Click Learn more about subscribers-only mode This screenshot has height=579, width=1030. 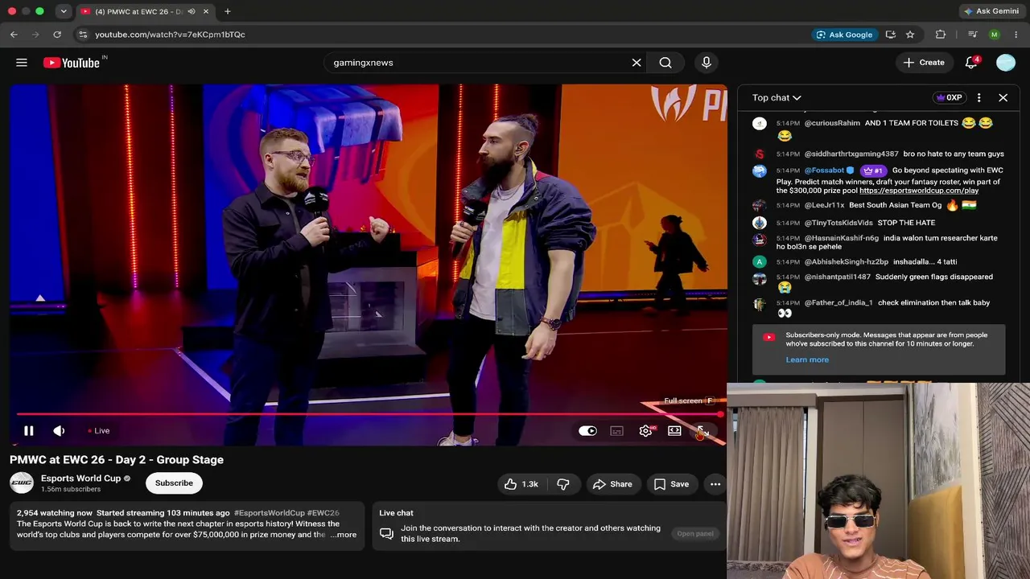[807, 359]
